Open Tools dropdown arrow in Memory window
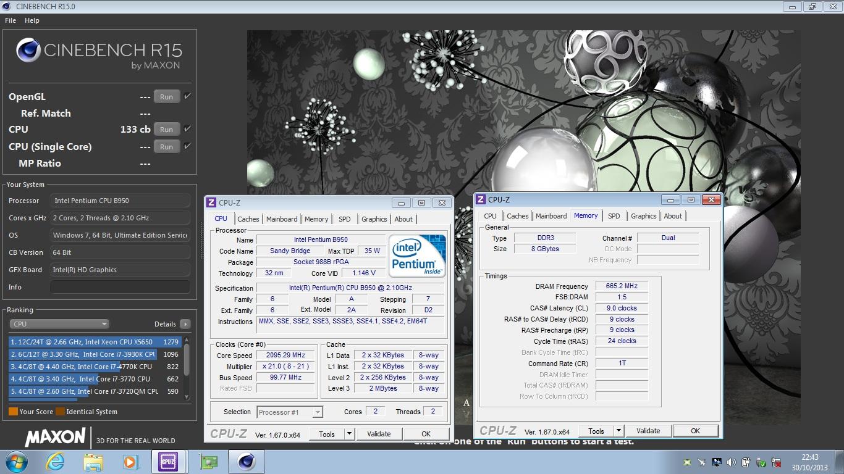The width and height of the screenshot is (844, 474). coord(618,431)
